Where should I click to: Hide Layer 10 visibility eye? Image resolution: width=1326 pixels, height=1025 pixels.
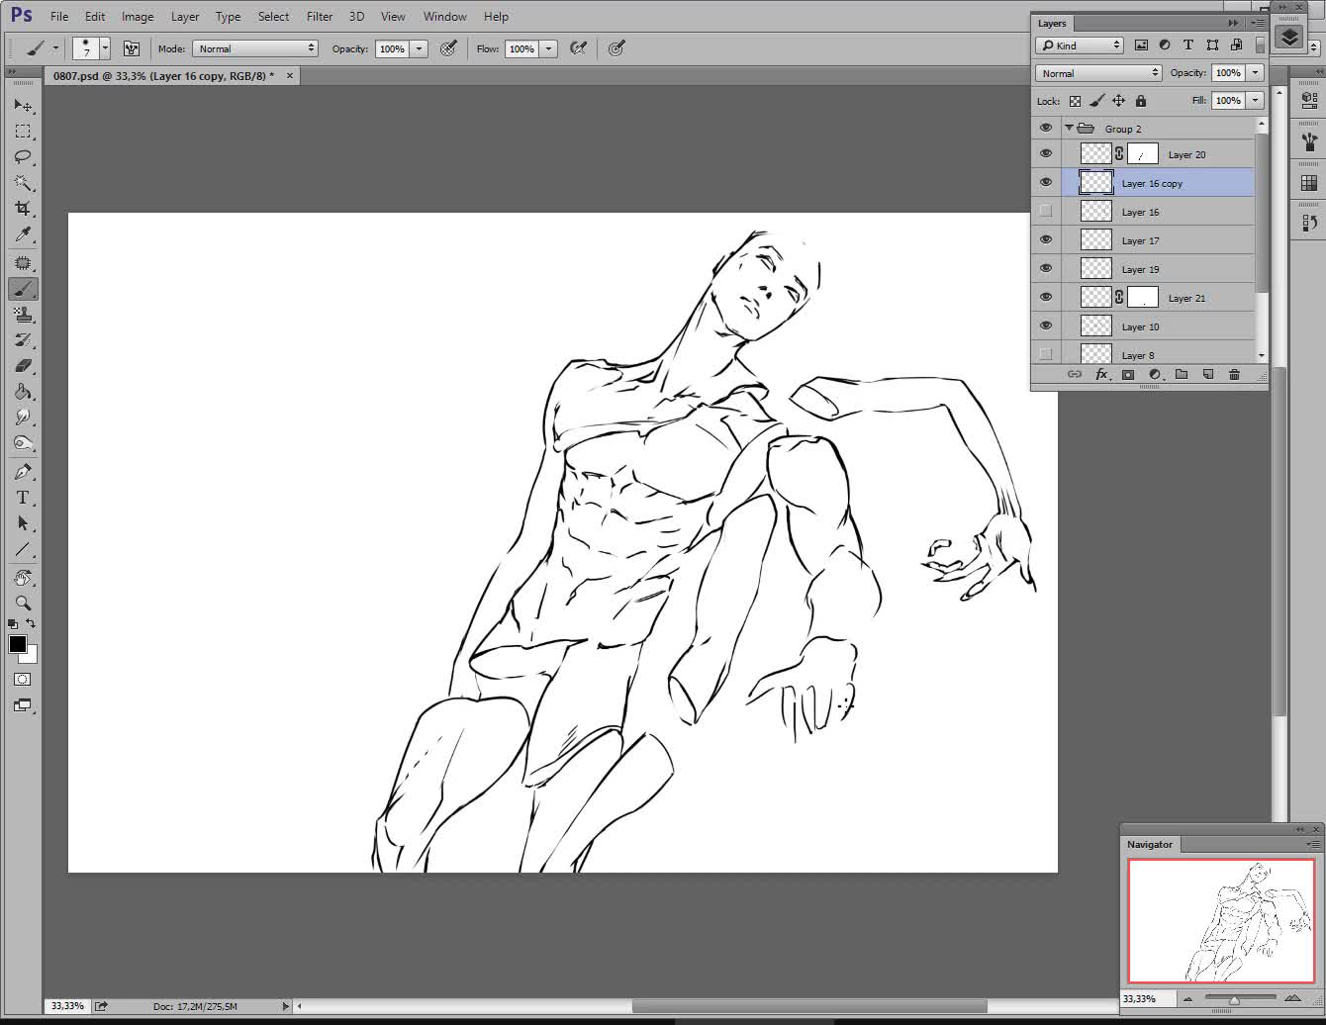[x=1046, y=326]
